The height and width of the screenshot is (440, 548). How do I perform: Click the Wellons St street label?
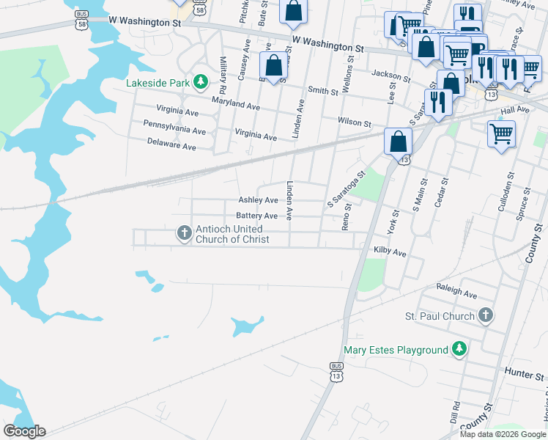click(x=348, y=74)
